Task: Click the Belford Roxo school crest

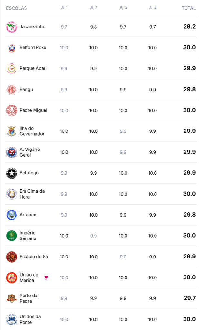Action: [12, 48]
